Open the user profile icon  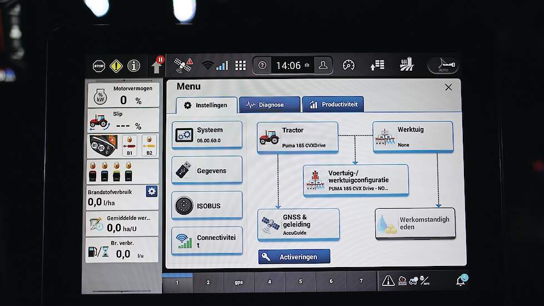(323, 65)
